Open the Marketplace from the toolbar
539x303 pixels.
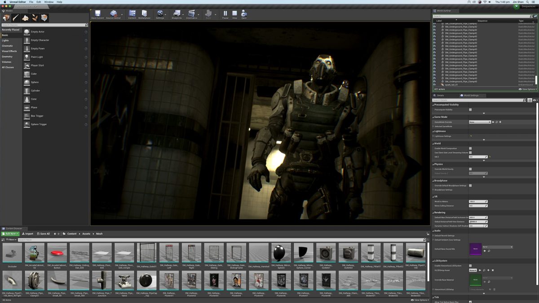tap(145, 14)
